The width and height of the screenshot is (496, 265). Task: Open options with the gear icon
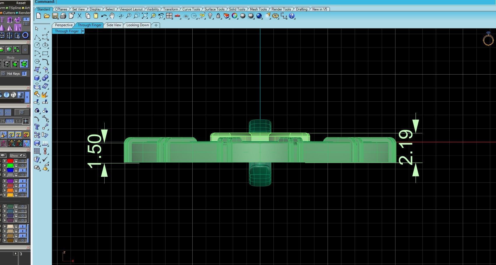coord(275,16)
